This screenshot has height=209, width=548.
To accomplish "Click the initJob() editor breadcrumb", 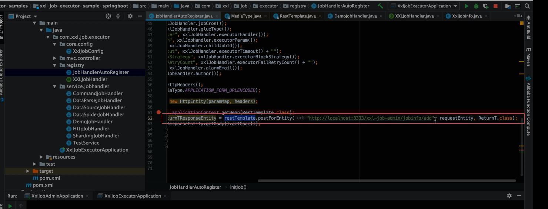I will [x=238, y=187].
